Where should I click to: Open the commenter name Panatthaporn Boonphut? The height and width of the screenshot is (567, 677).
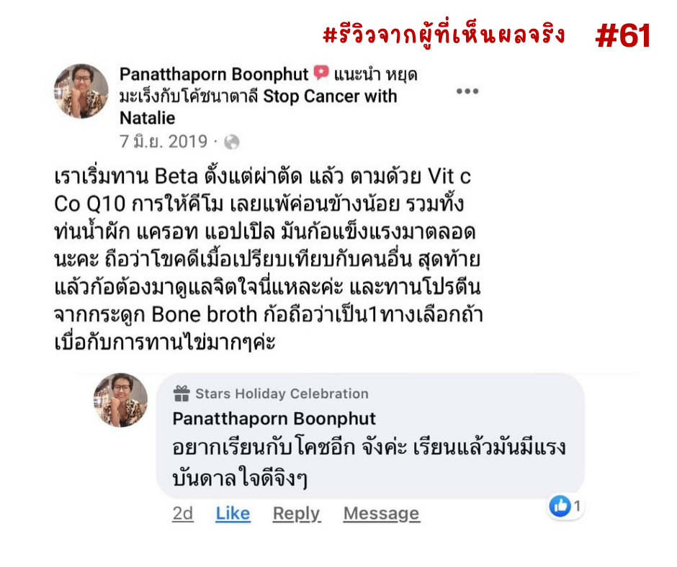click(x=274, y=419)
